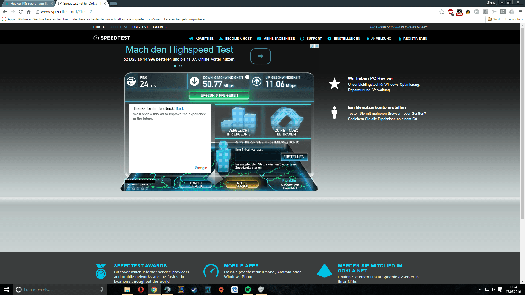Open the OOKLA top navigation link
Image resolution: width=525 pixels, height=295 pixels.
click(99, 27)
